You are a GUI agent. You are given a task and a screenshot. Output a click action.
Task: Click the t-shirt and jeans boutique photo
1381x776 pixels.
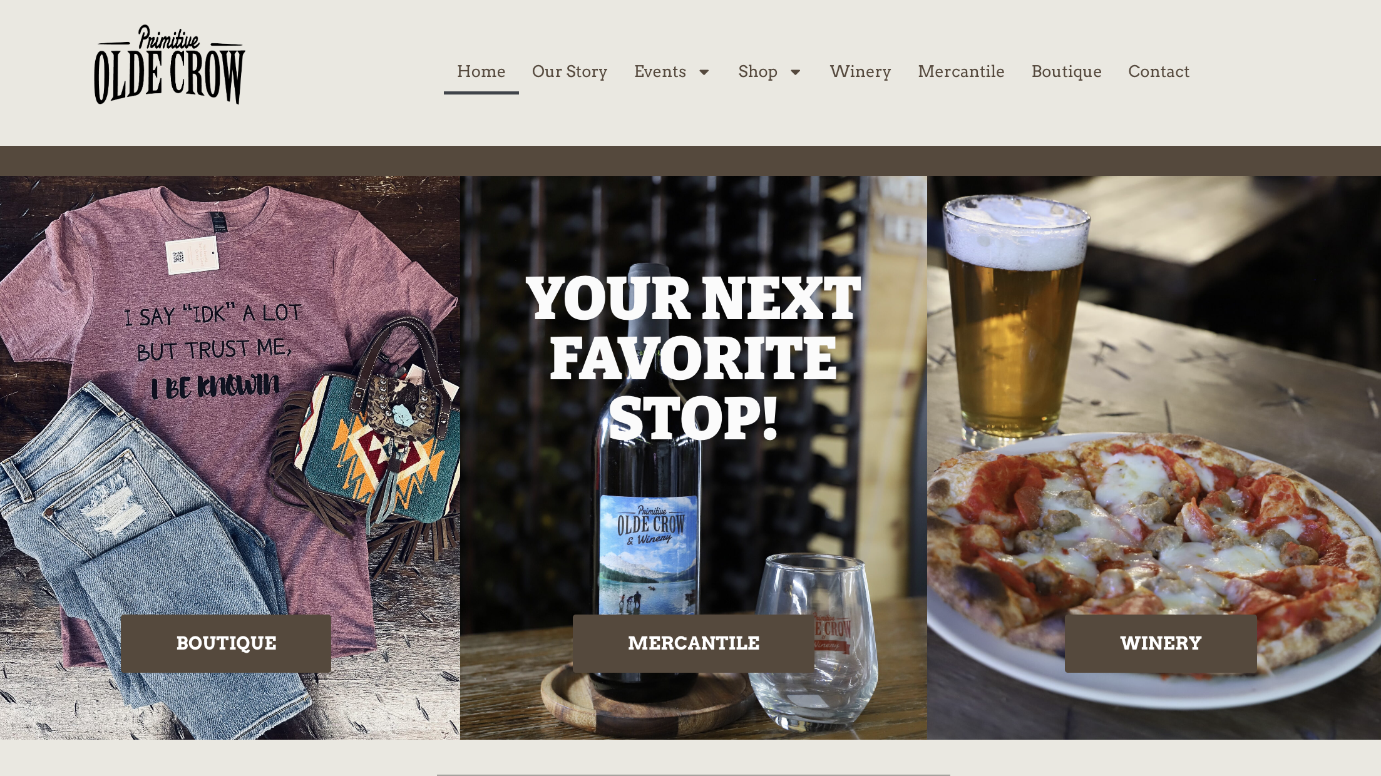tap(230, 457)
